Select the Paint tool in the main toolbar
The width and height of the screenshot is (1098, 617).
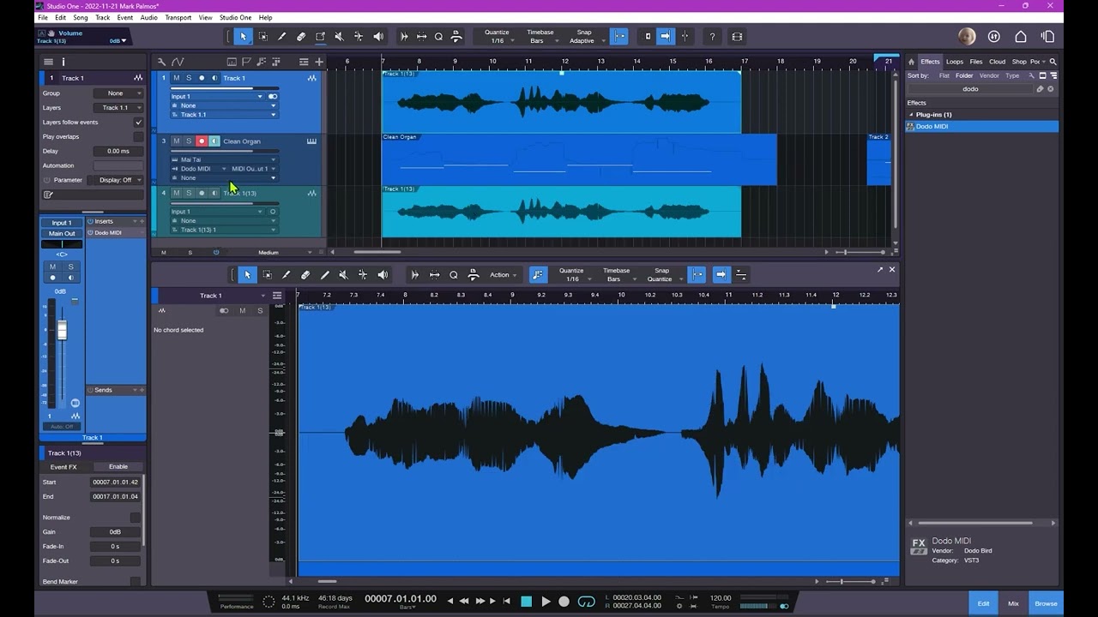click(x=320, y=37)
